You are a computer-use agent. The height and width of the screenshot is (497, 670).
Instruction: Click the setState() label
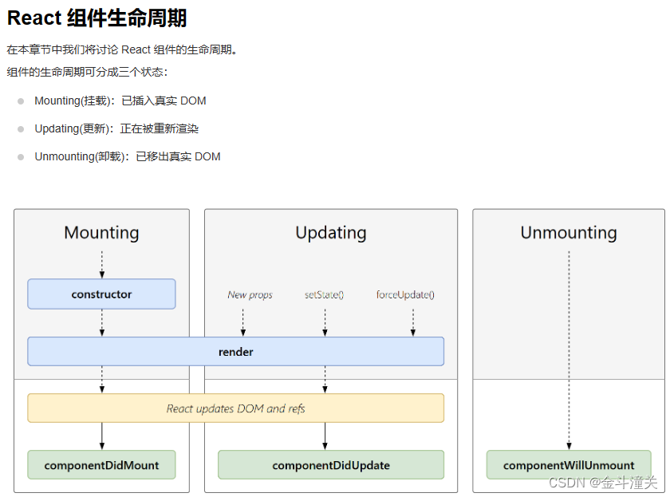pos(324,294)
